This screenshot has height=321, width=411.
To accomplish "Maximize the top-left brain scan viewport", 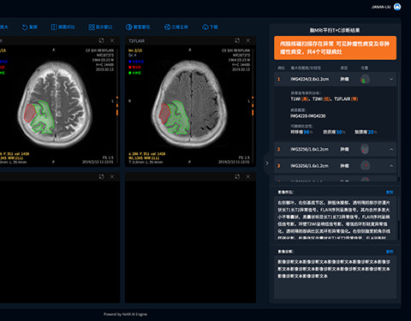I will tap(101, 40).
